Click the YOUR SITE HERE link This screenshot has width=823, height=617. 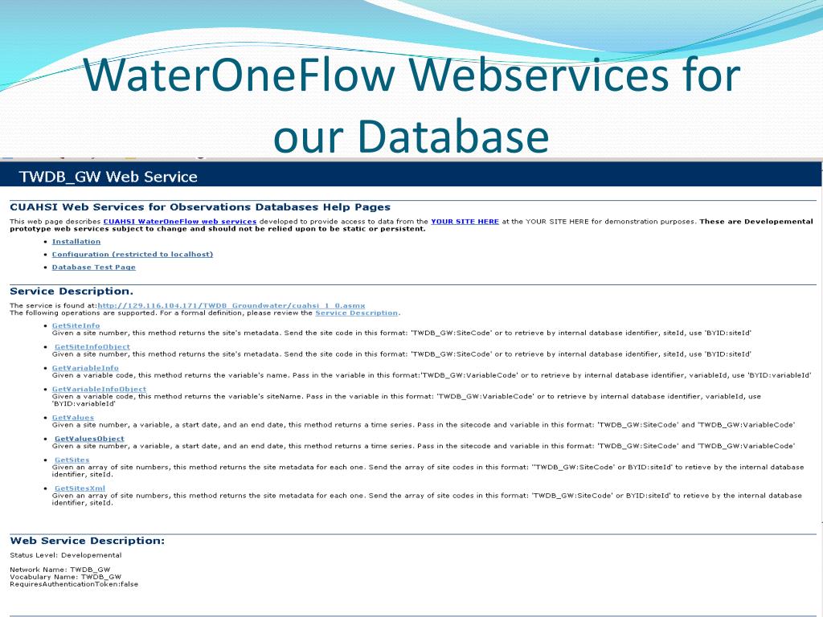point(465,221)
